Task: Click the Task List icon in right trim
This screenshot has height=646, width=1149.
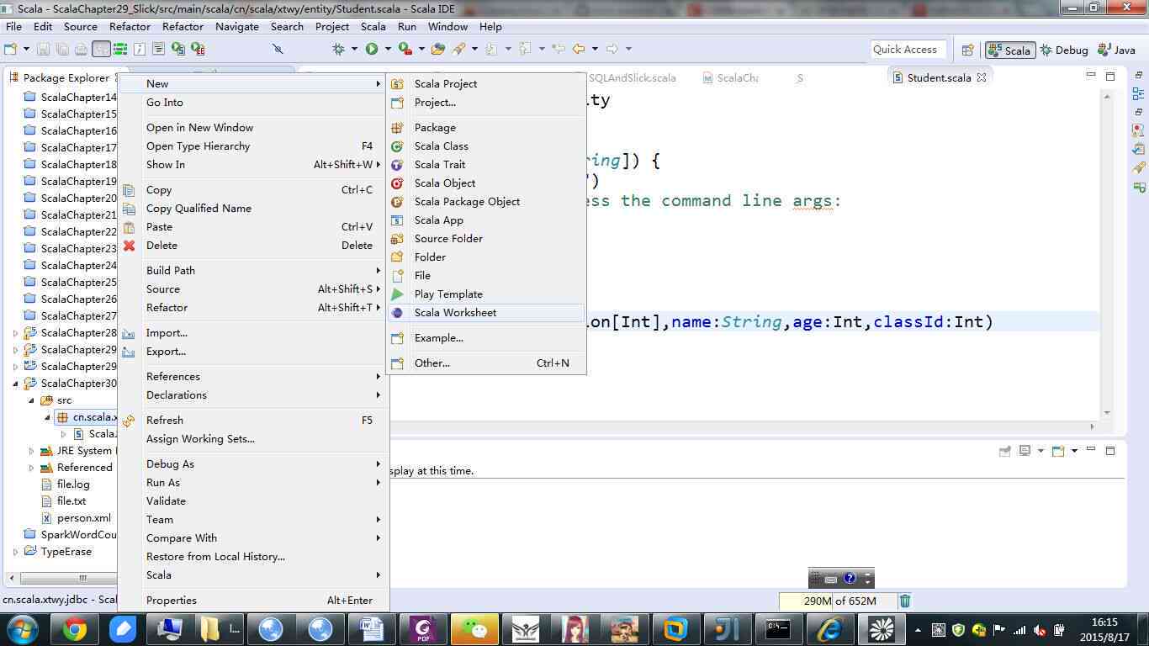Action: [x=1138, y=149]
